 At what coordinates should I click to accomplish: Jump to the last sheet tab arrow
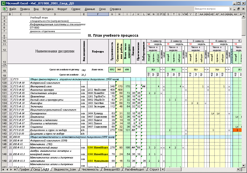[x=15, y=169]
